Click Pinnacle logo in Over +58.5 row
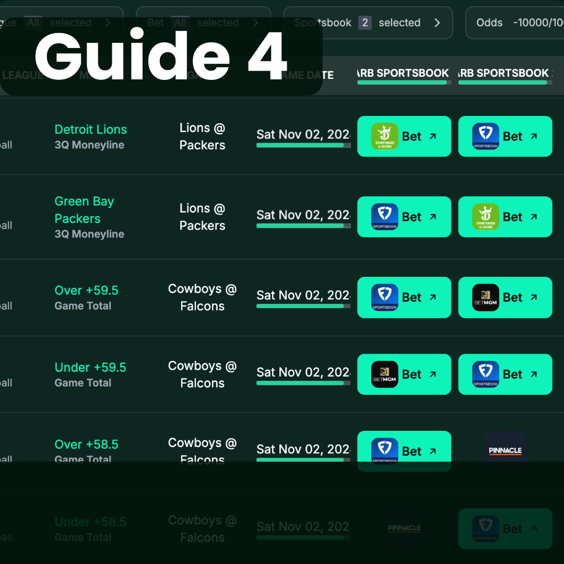The image size is (564, 564). click(x=505, y=450)
